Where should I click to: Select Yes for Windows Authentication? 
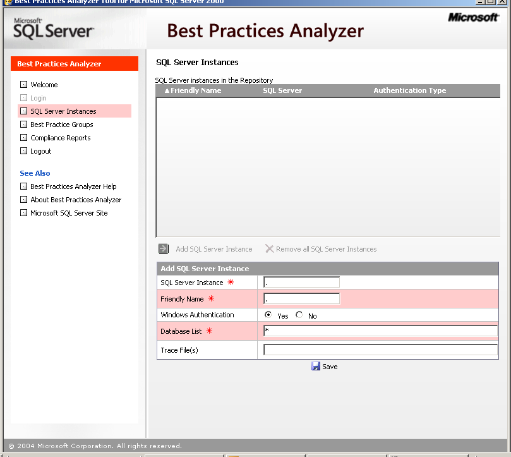click(268, 315)
